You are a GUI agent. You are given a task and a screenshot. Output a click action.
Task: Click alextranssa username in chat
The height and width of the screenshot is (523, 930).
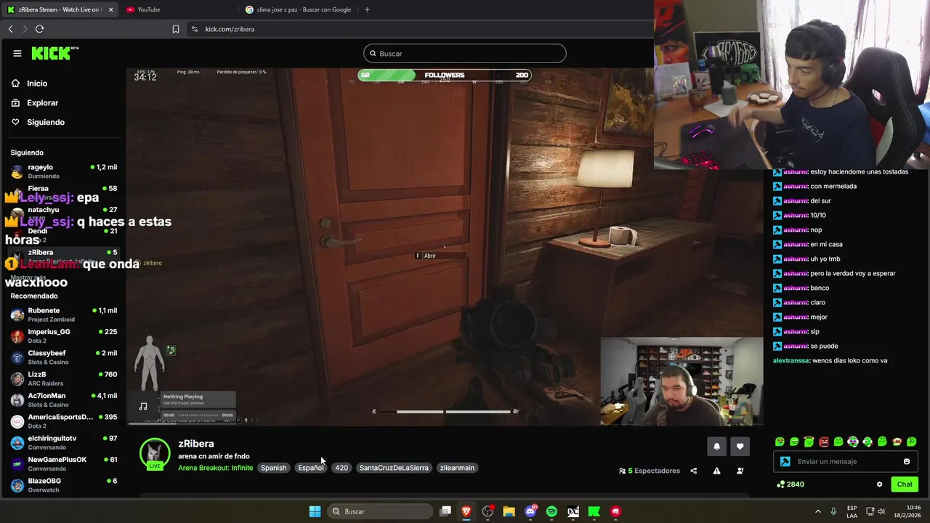(x=791, y=360)
